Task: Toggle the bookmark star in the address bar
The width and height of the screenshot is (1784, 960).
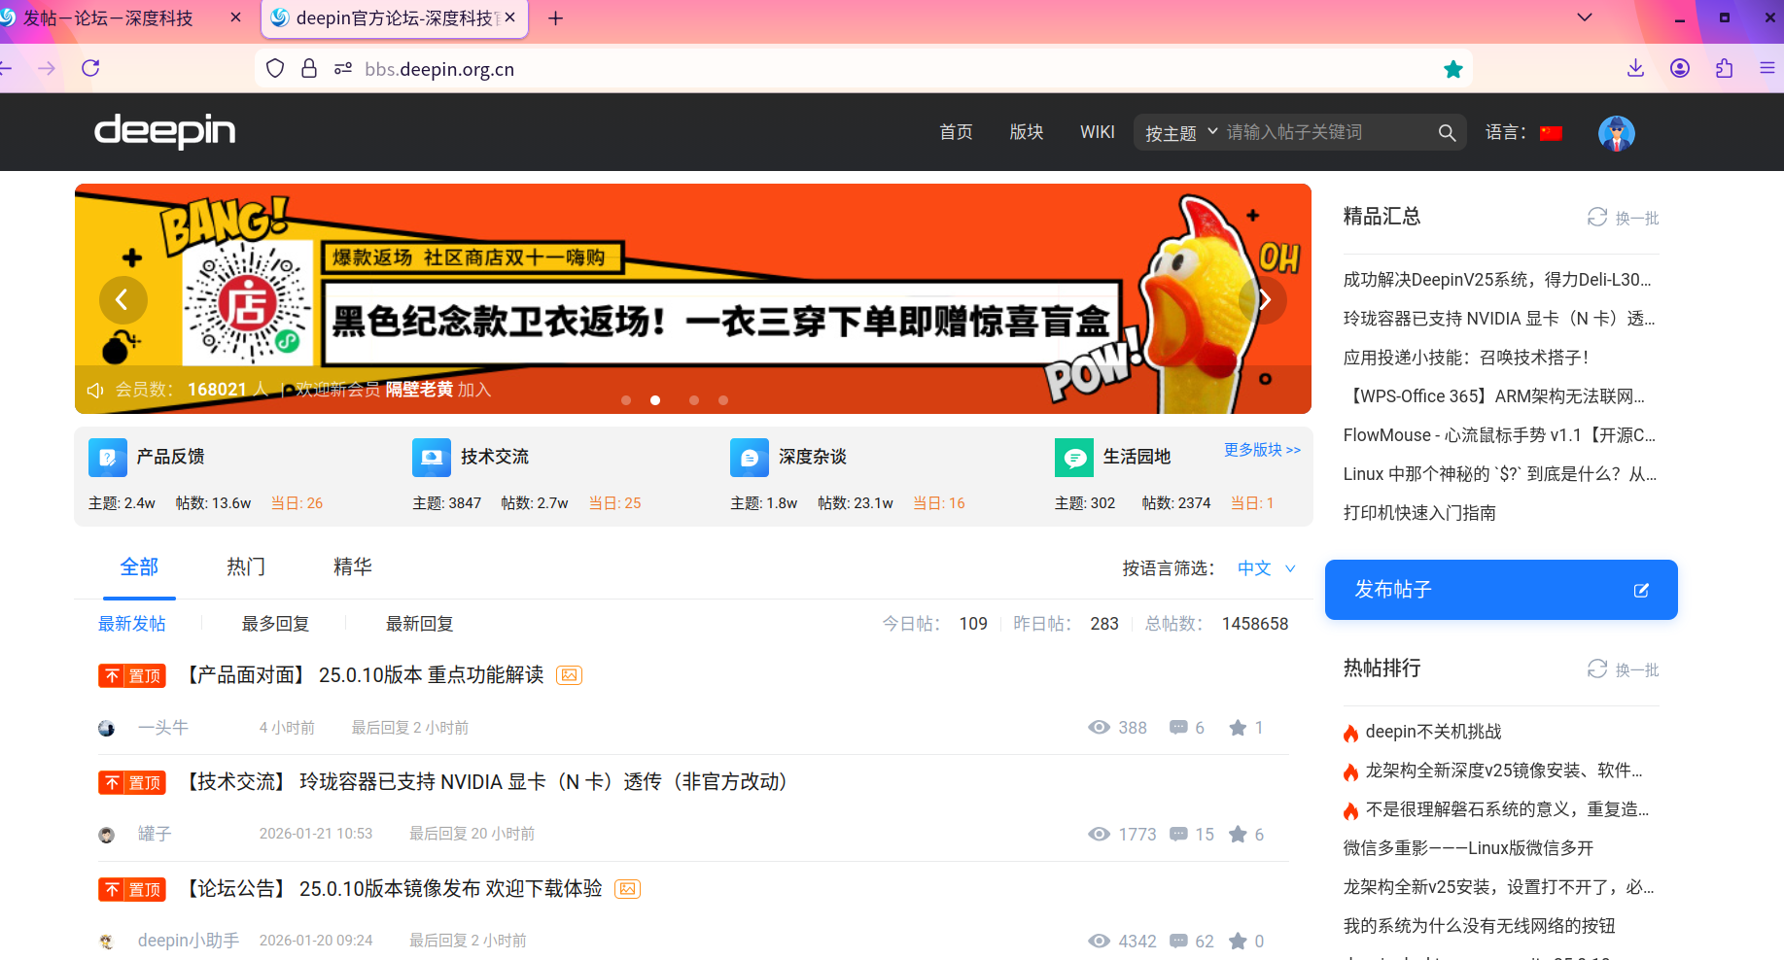Action: 1452,68
